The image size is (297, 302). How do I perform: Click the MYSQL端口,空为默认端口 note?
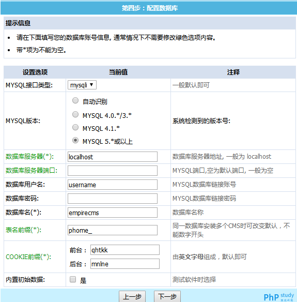click(223, 171)
